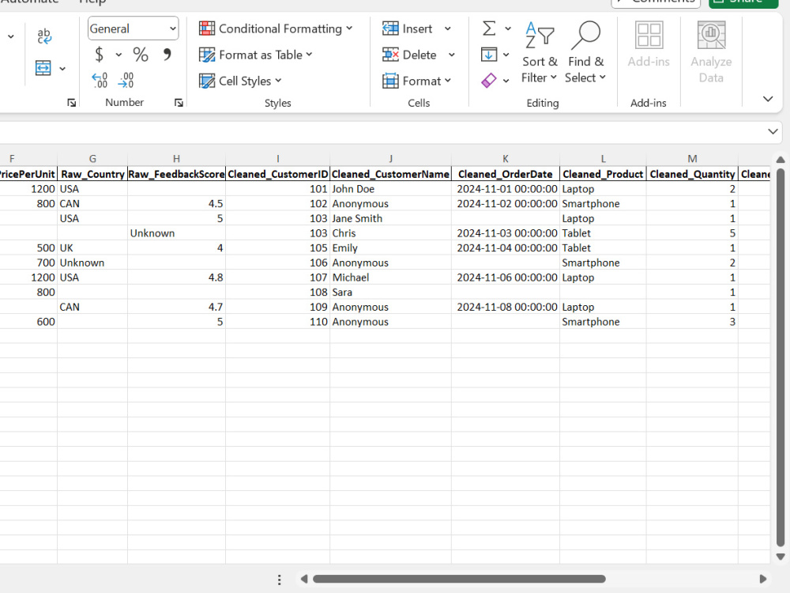Select the date cell 2024-11-08 00:00:00
The width and height of the screenshot is (790, 593).
[x=506, y=307]
